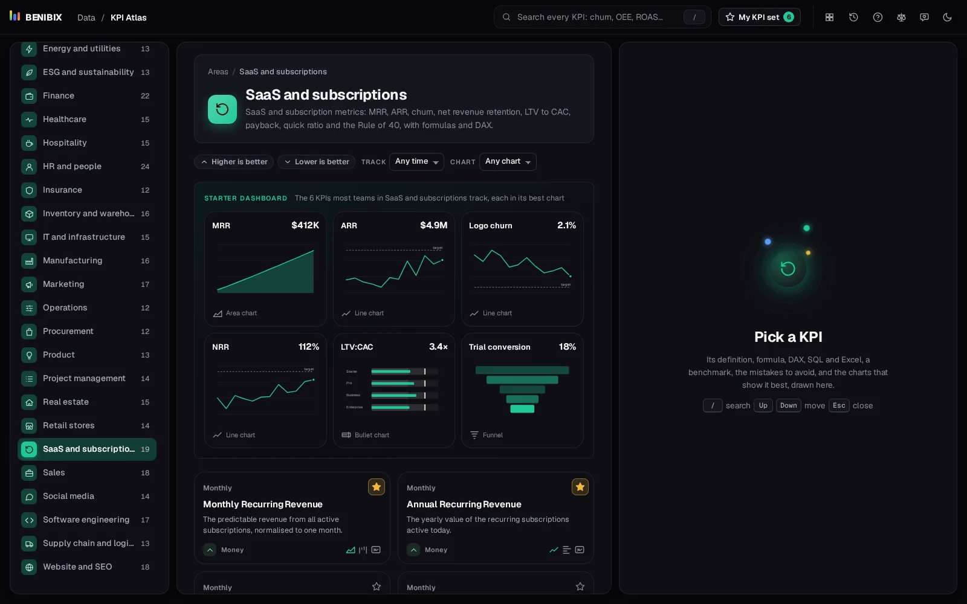This screenshot has height=604, width=967.
Task: Unstar the Monthly Recurring Revenue card
Action: coord(377,487)
